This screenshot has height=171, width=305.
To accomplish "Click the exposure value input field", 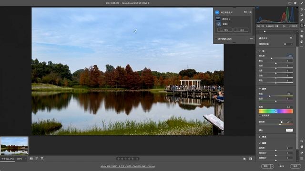I will click(x=289, y=56).
